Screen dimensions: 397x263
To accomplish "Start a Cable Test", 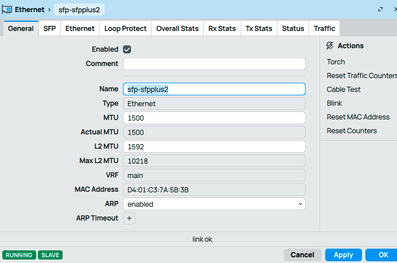I will tap(344, 90).
